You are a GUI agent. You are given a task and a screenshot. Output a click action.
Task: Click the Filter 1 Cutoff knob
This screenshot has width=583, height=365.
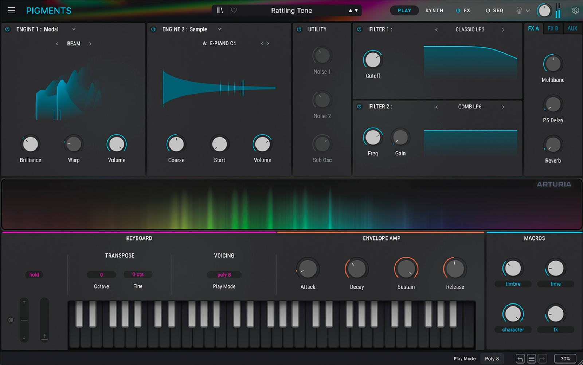pos(373,60)
